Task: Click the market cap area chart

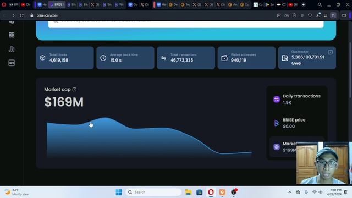Action: [149, 137]
